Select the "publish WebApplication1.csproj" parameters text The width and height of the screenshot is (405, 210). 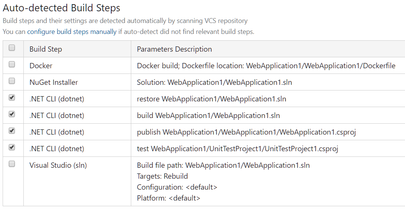(246, 132)
